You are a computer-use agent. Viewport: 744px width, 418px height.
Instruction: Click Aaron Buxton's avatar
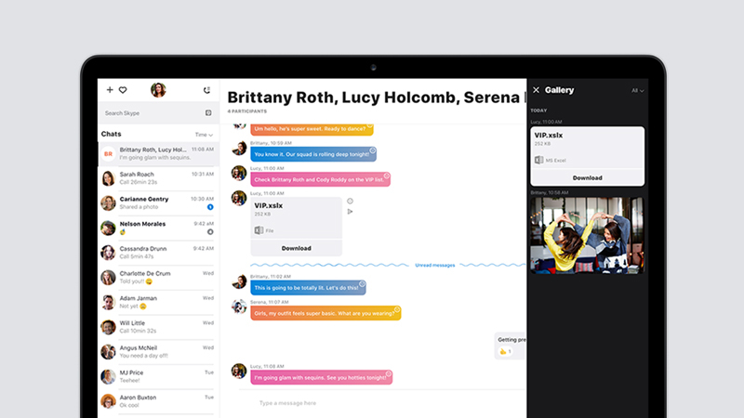tap(108, 401)
